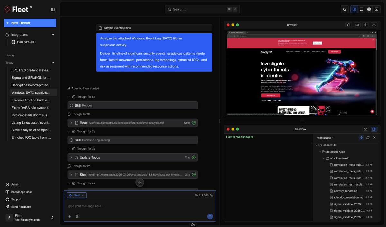
Task: Open sample-eventlog.evtx attachment
Action: click(x=154, y=28)
